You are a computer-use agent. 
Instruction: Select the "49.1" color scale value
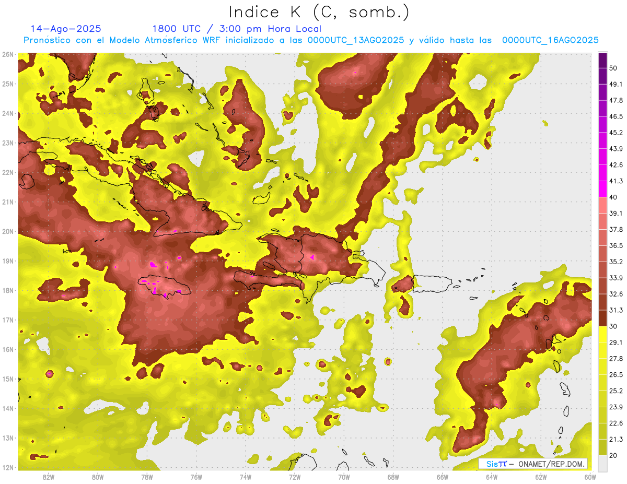[616, 84]
